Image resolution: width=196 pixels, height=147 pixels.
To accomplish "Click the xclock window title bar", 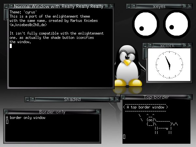I will (x=167, y=45).
